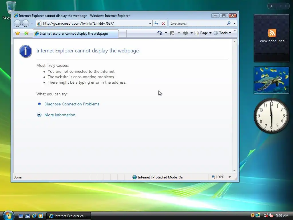Click the red Stop loading icon
This screenshot has width=293, height=220.
(163, 23)
